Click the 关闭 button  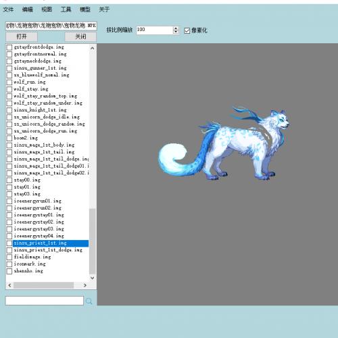pyautogui.click(x=80, y=37)
